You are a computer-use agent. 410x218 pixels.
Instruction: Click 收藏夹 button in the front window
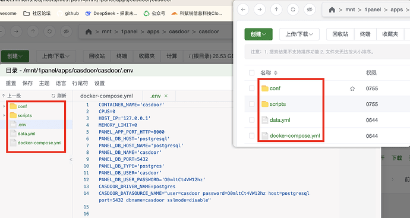[x=390, y=34]
